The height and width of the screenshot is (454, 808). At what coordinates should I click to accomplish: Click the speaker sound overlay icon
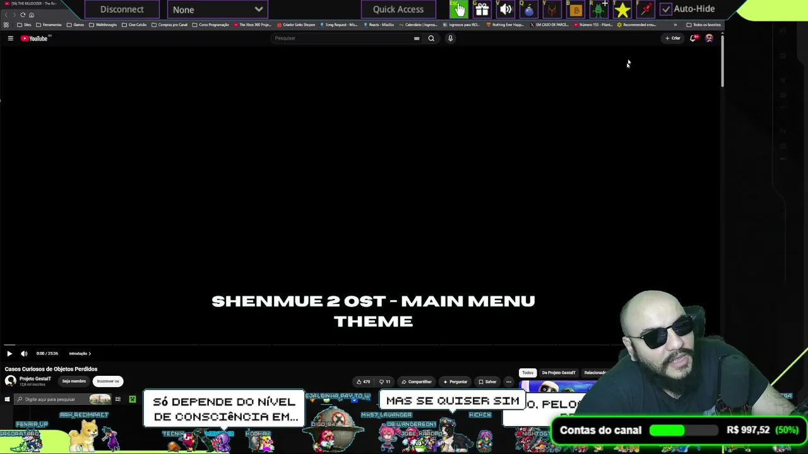tap(506, 9)
